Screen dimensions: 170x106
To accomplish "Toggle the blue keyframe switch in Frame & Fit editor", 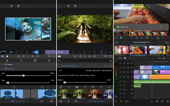I will coord(2,56).
